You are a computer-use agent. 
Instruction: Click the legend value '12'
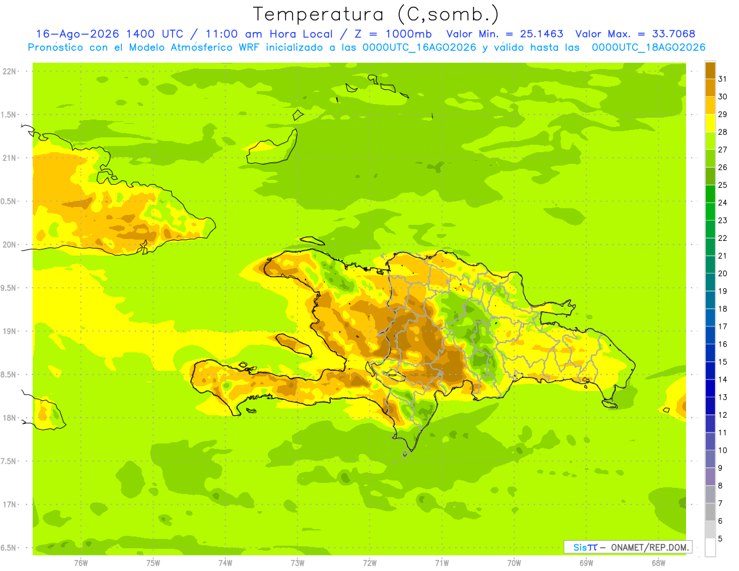pyautogui.click(x=723, y=415)
